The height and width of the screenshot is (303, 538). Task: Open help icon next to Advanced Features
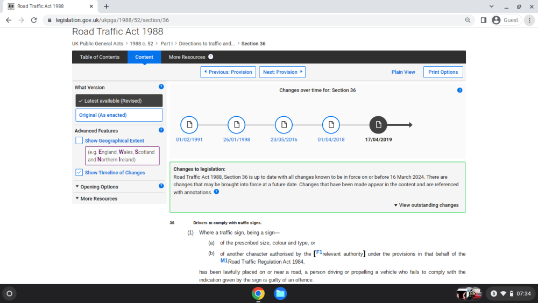[x=161, y=130]
